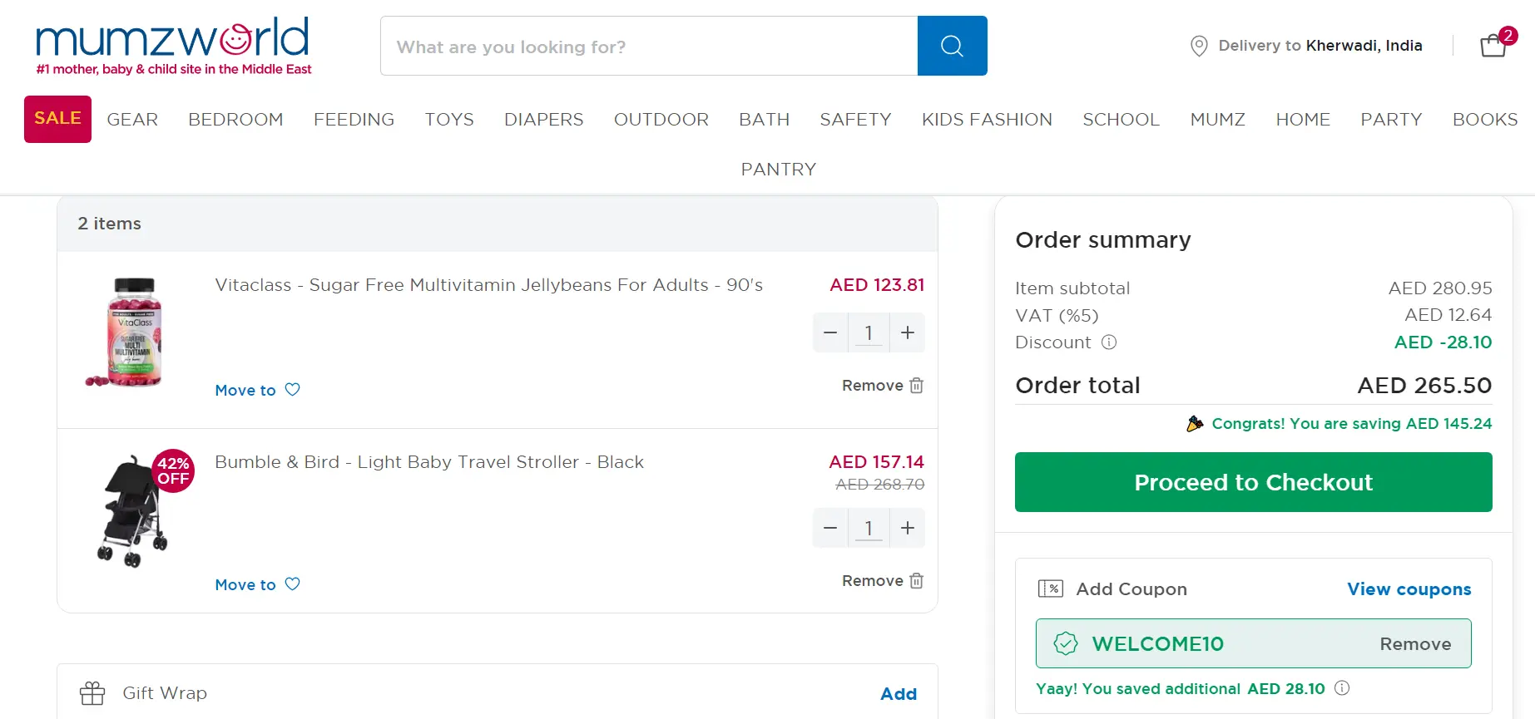The width and height of the screenshot is (1535, 719).
Task: Open Bumble & Bird Light Baby Travel Stroller title
Action: coord(429,462)
